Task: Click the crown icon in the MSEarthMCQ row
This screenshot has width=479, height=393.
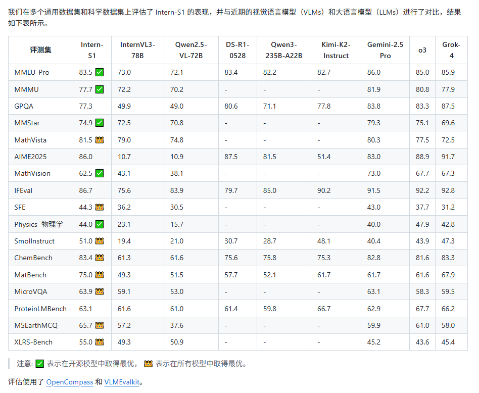Action: point(100,325)
